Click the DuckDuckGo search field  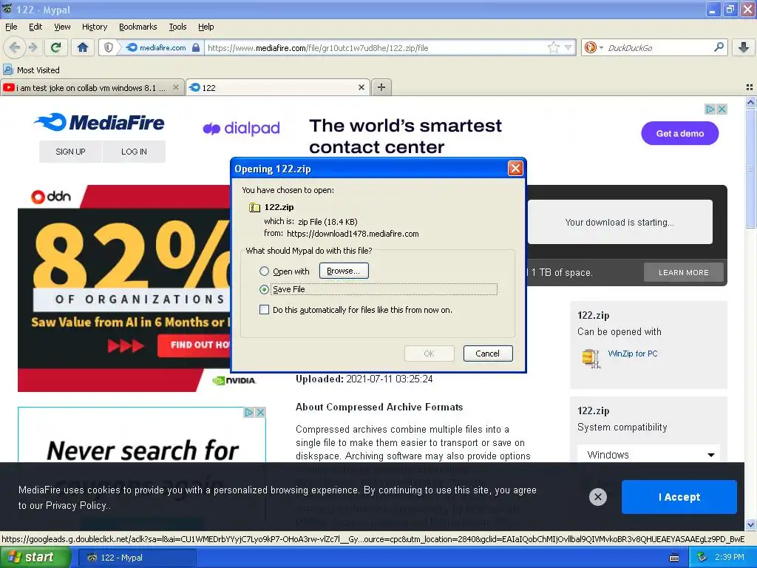click(x=657, y=47)
